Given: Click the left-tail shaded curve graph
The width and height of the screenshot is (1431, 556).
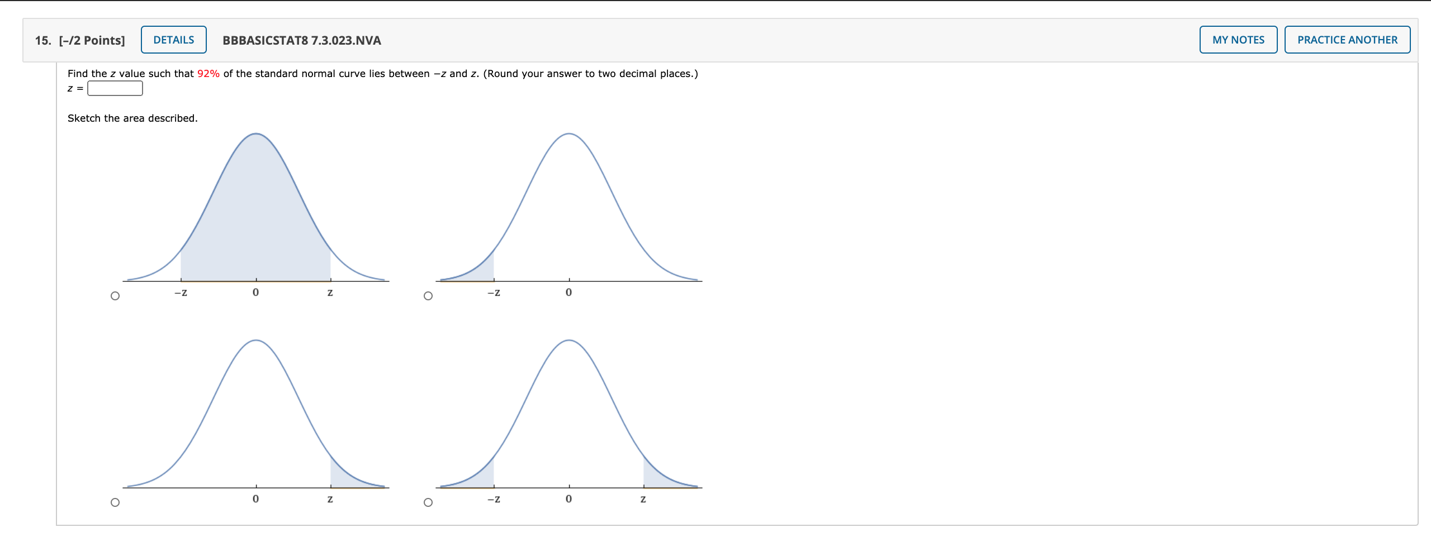Looking at the screenshot, I should click(569, 215).
